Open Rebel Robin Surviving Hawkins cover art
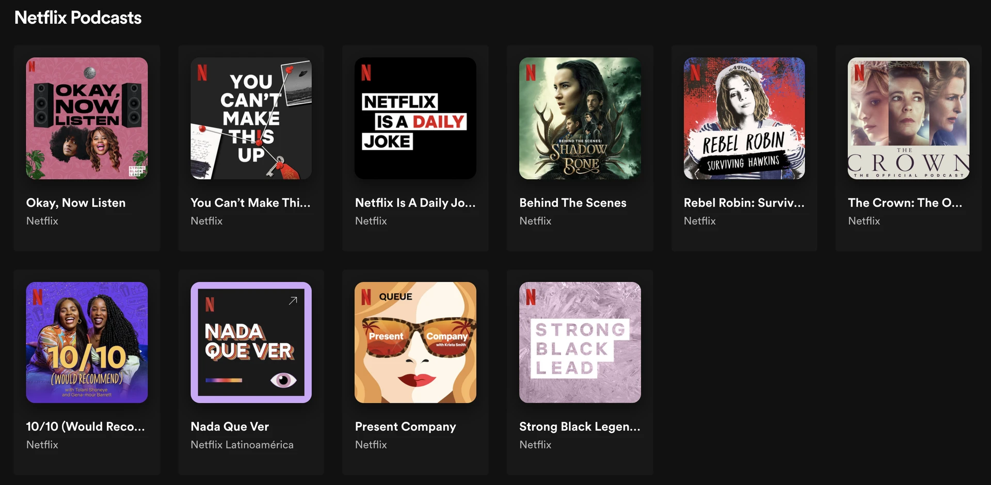 pos(744,118)
